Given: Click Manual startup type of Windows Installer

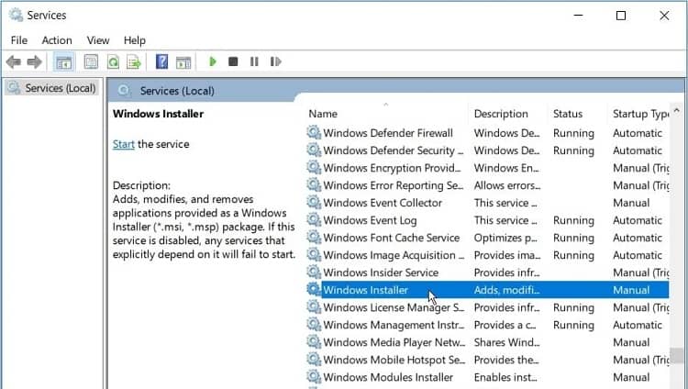Looking at the screenshot, I should [631, 290].
